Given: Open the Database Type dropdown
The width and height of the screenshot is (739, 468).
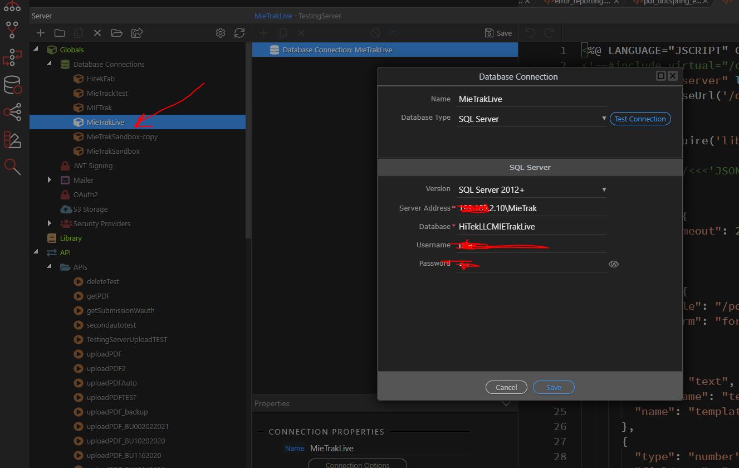Looking at the screenshot, I should pos(532,119).
